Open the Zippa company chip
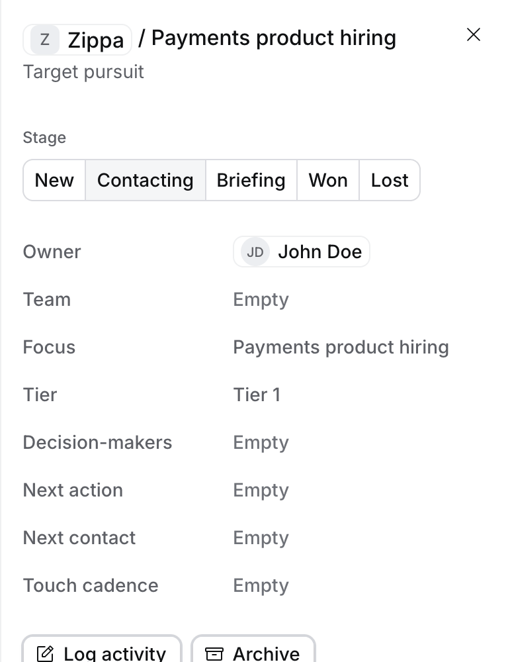This screenshot has height=662, width=508. pos(77,40)
